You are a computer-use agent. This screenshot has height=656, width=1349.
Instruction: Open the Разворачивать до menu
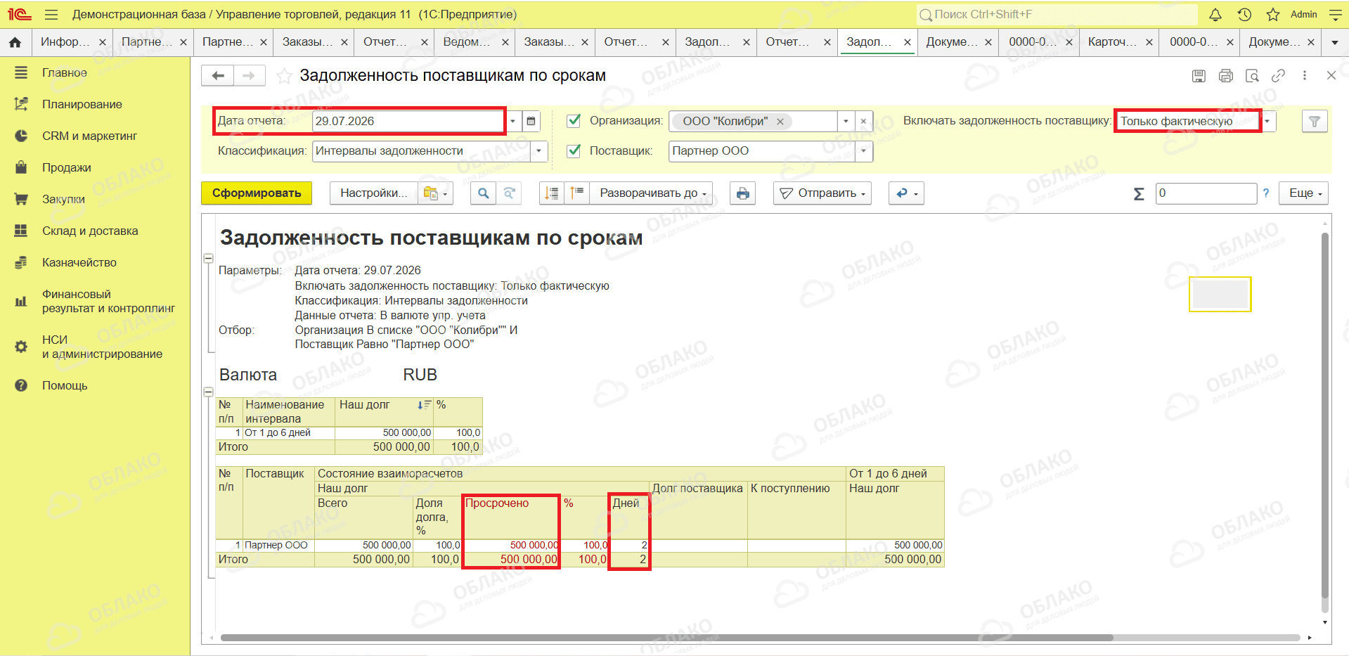click(x=653, y=193)
